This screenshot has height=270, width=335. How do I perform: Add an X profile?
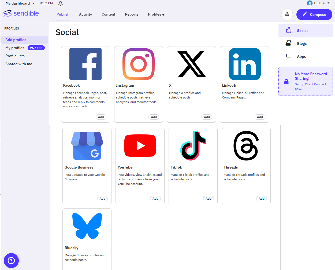pos(207,117)
